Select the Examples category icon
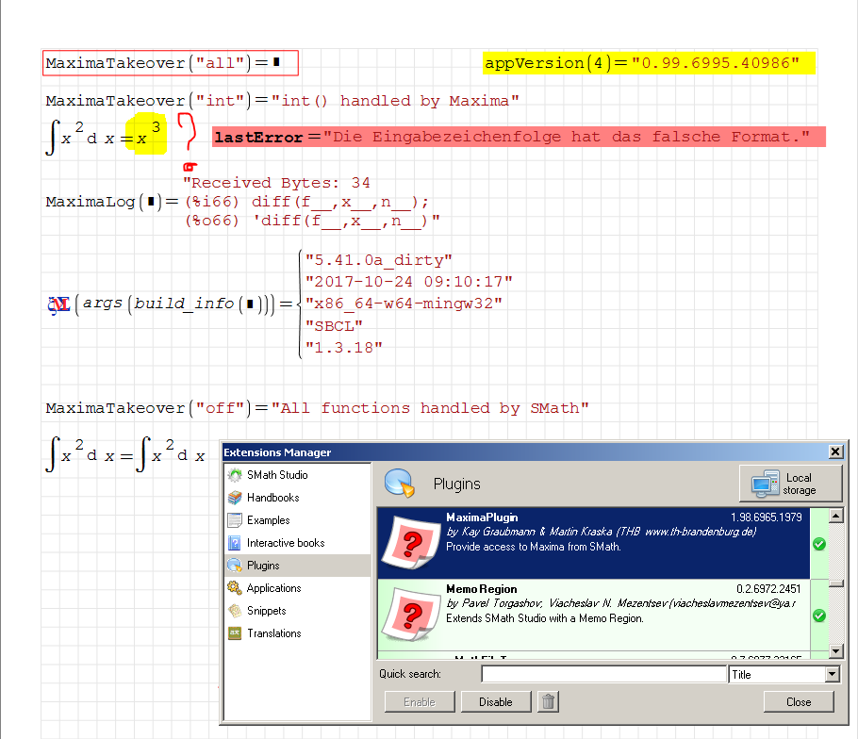The image size is (858, 739). (x=232, y=520)
